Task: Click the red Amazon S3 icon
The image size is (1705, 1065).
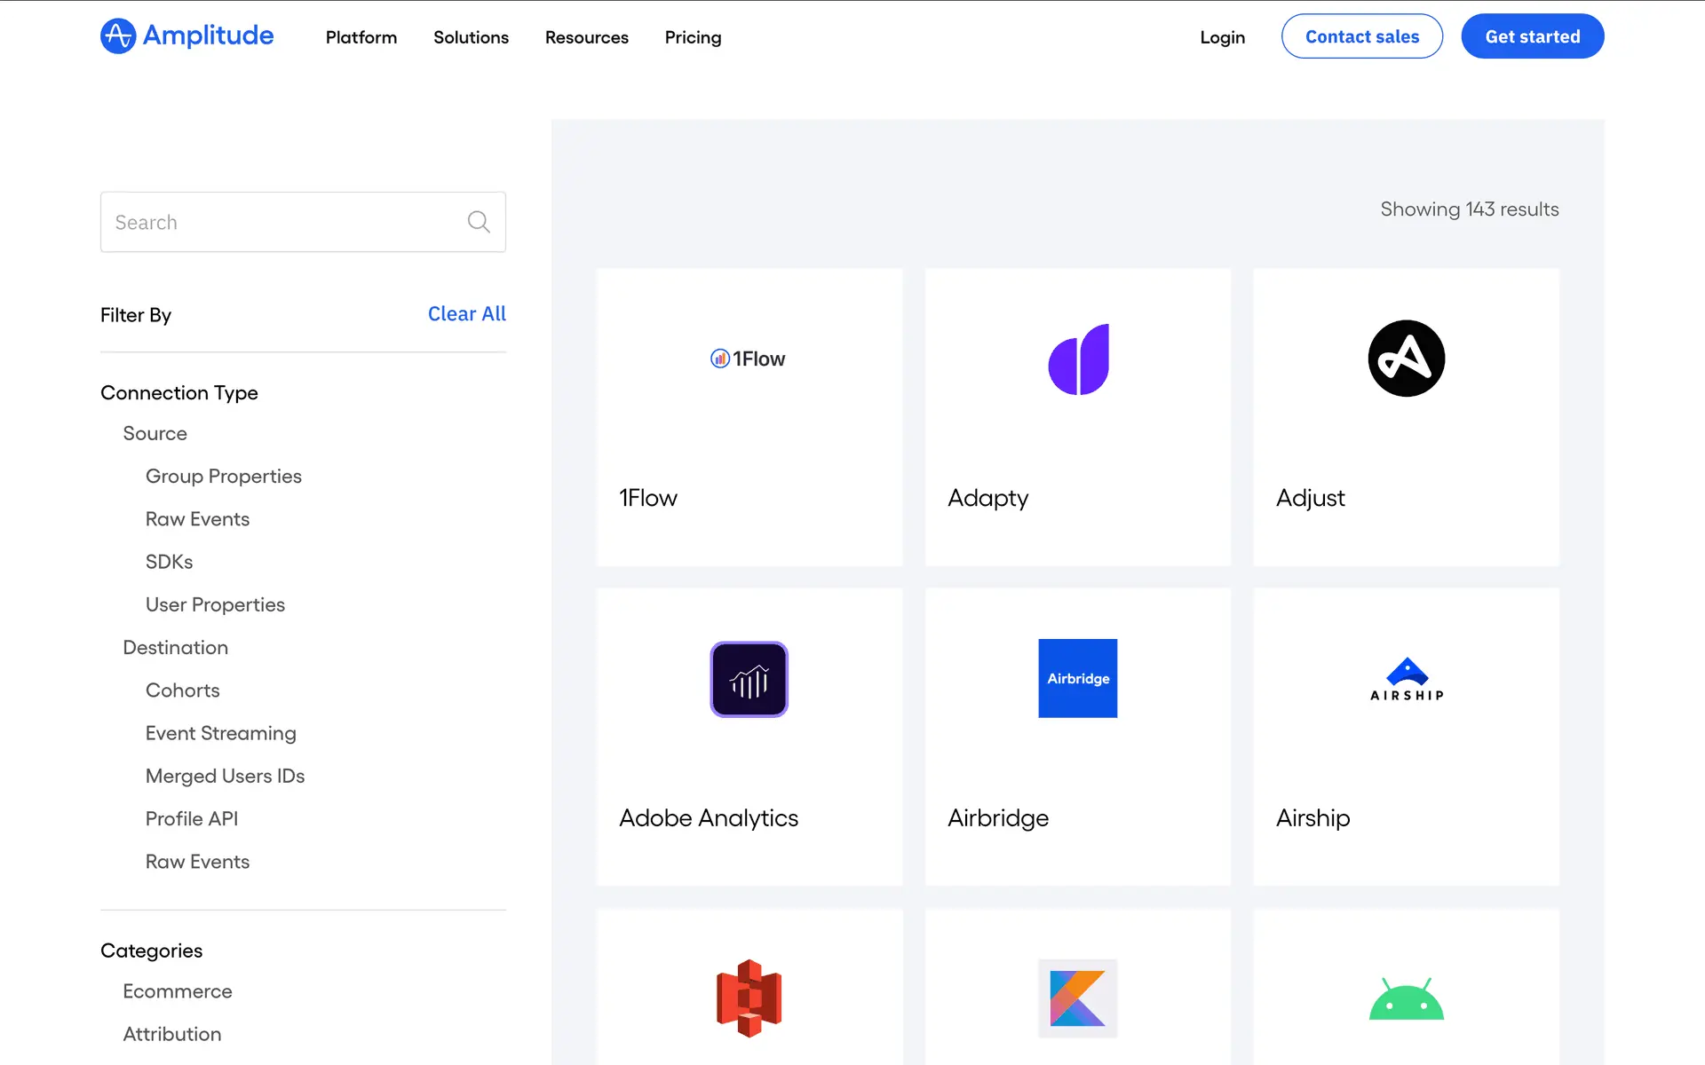Action: coord(749,998)
